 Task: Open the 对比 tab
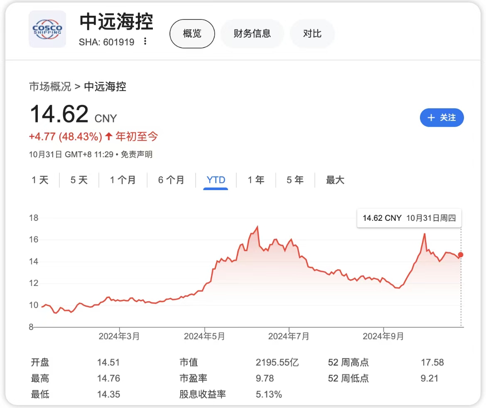pyautogui.click(x=312, y=34)
